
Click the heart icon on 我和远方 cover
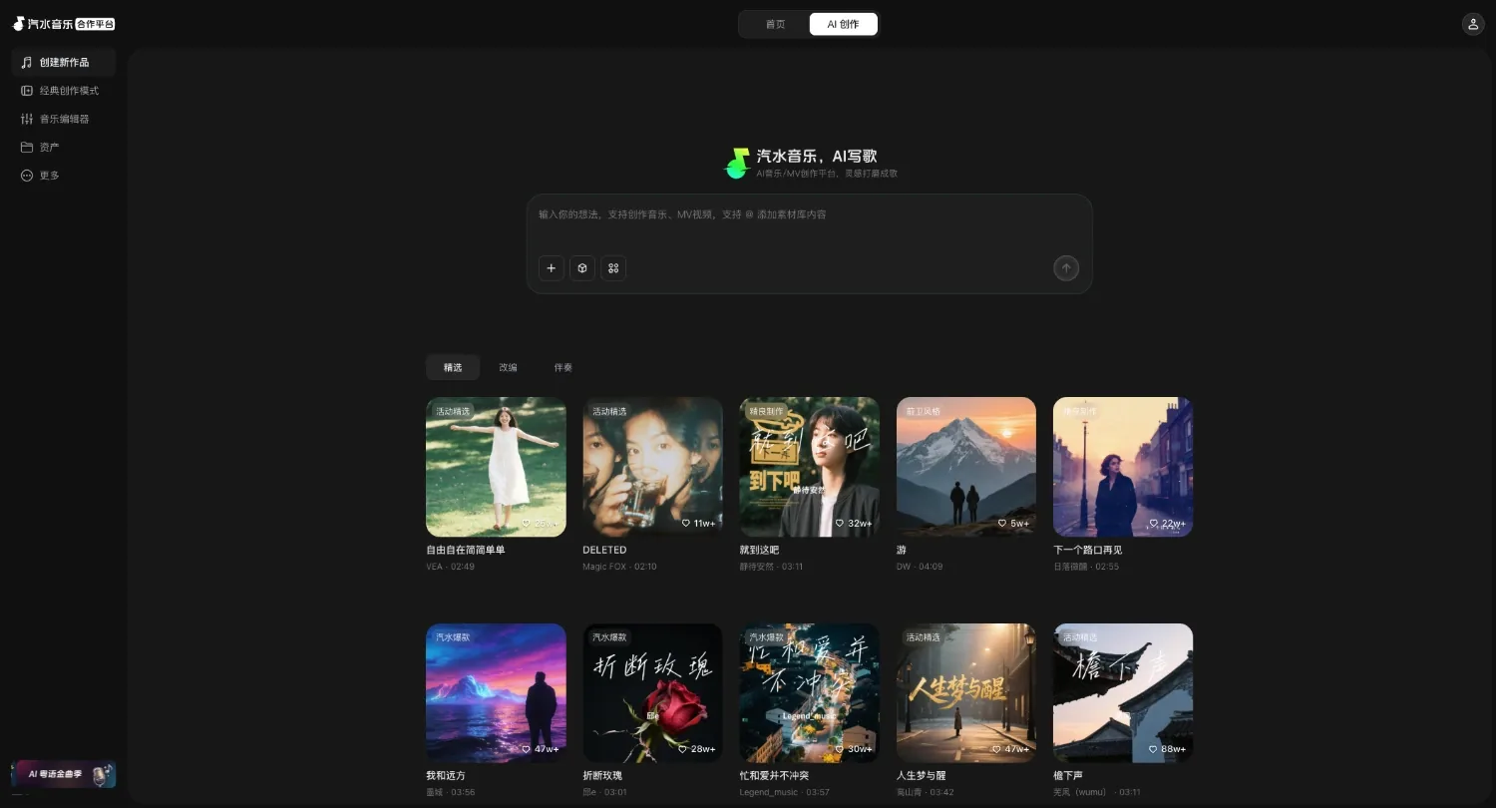click(x=528, y=749)
